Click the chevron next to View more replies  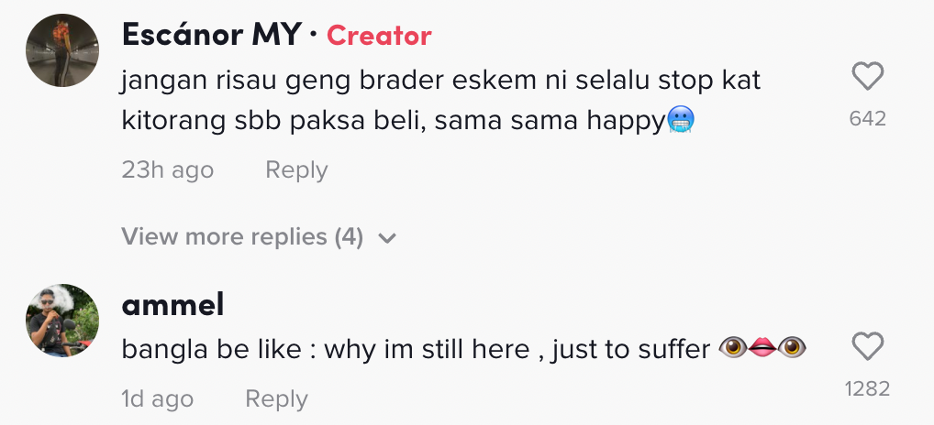(387, 238)
